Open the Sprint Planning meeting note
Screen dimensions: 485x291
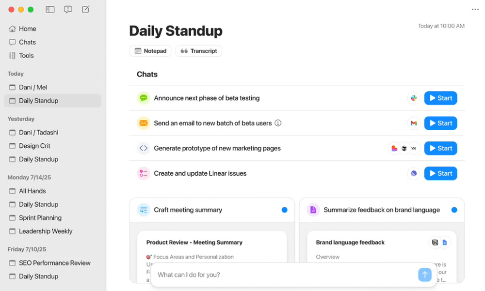point(40,218)
